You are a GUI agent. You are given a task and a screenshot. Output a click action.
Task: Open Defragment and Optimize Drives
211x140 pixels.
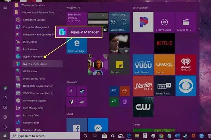click(x=34, y=35)
